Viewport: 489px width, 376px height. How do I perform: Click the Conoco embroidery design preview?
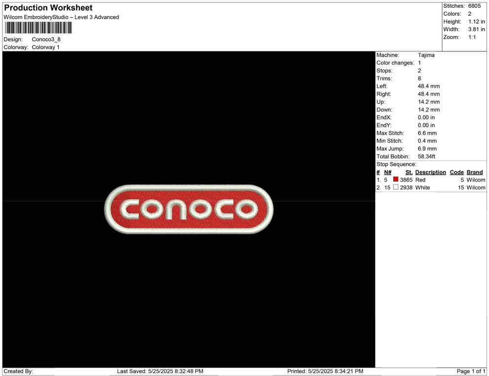[189, 209]
